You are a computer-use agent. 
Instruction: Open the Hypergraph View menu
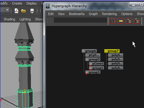tap(61, 14)
